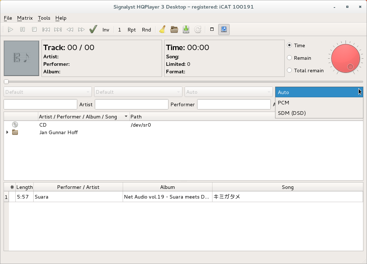Click row number 1 in playlist
The height and width of the screenshot is (264, 367).
[x=6, y=197]
